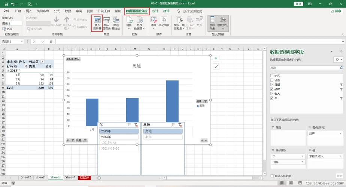Clear the filter on 年 slicer
This screenshot has height=187, width=346.
pyautogui.click(x=136, y=125)
